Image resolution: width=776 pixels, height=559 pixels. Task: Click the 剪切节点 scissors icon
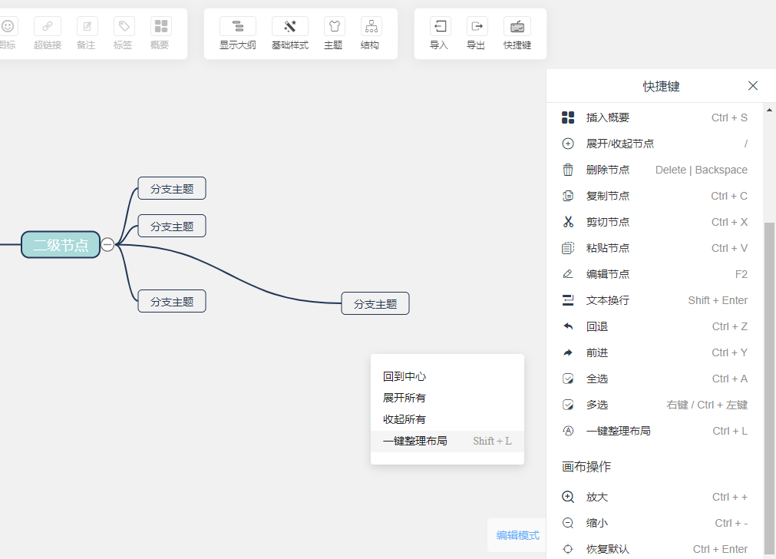[568, 222]
